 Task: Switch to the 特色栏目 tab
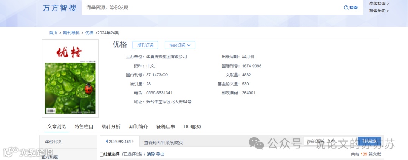(84, 126)
